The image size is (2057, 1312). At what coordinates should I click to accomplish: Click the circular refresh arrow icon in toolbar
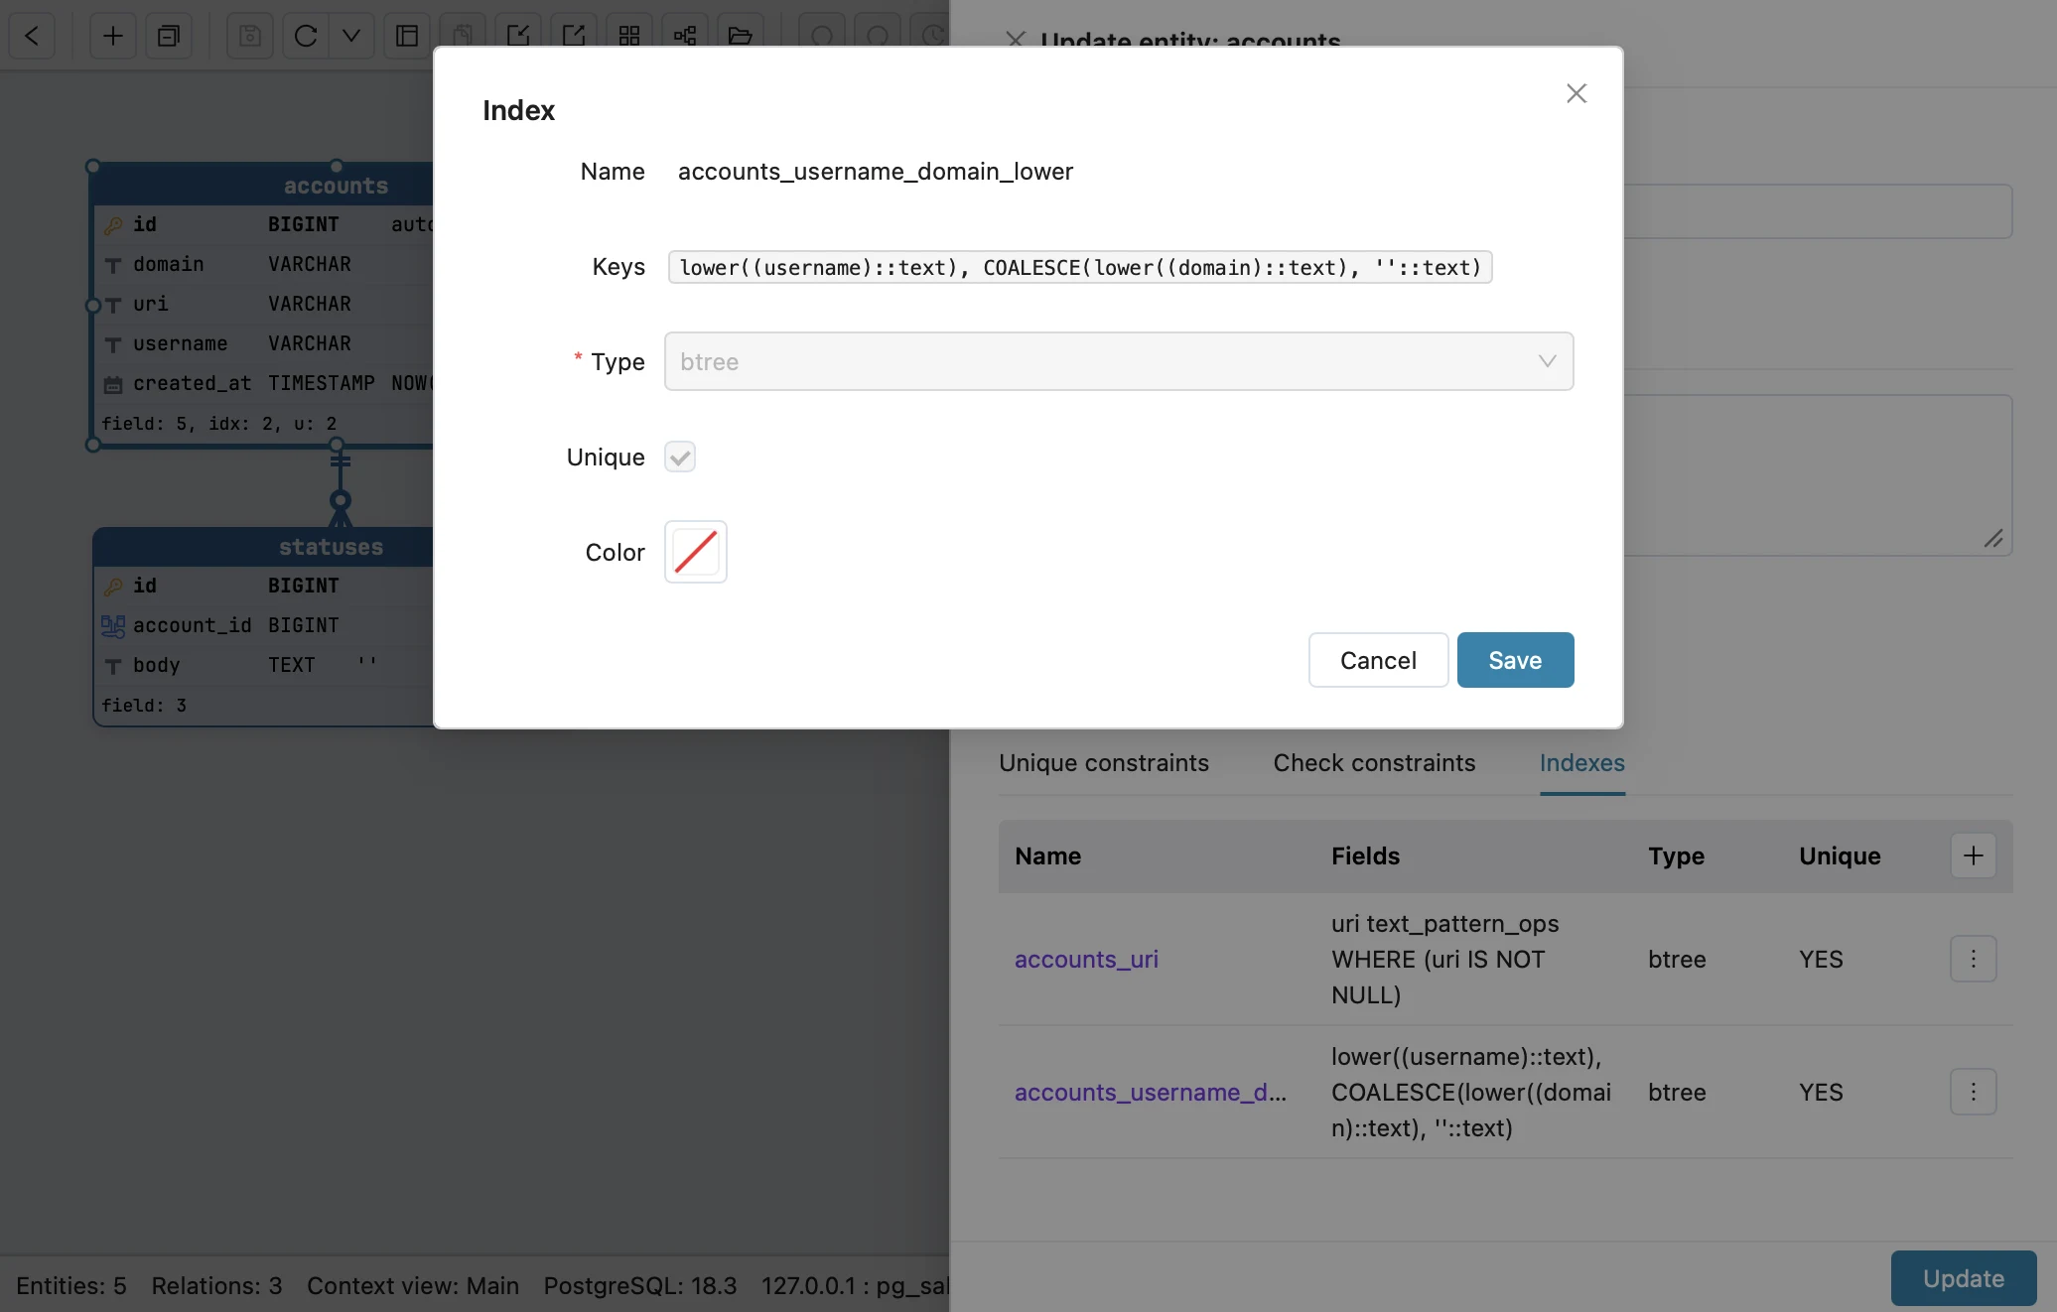(306, 36)
